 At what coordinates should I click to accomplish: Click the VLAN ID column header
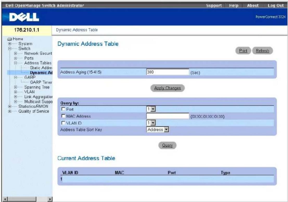coord(70,172)
